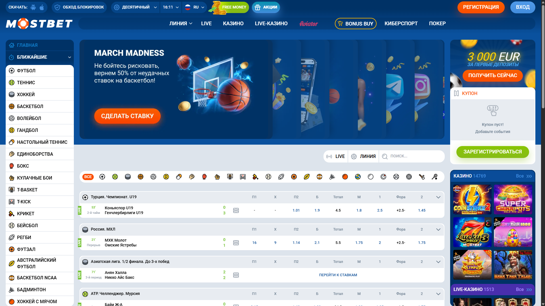Screen dimensions: 545x306
Task: Click the РЕГИСТРАЦИЯ button
Action: point(481,7)
